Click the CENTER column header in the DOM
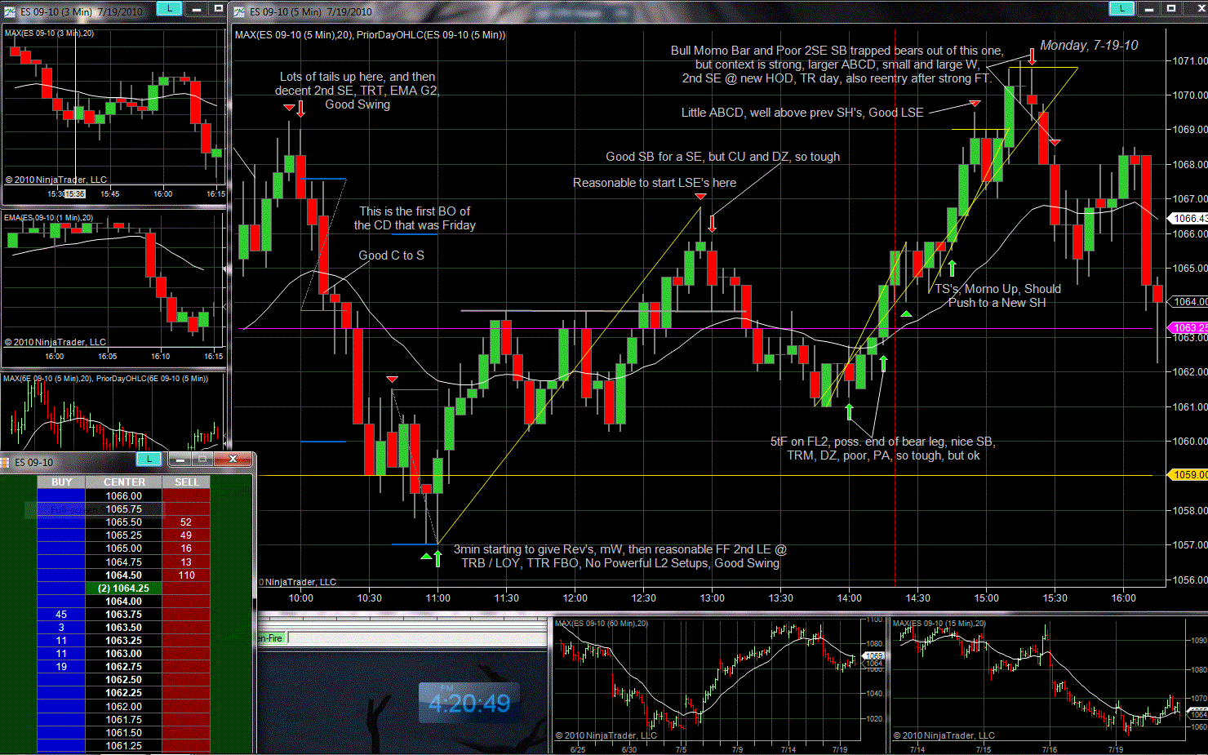 (124, 482)
